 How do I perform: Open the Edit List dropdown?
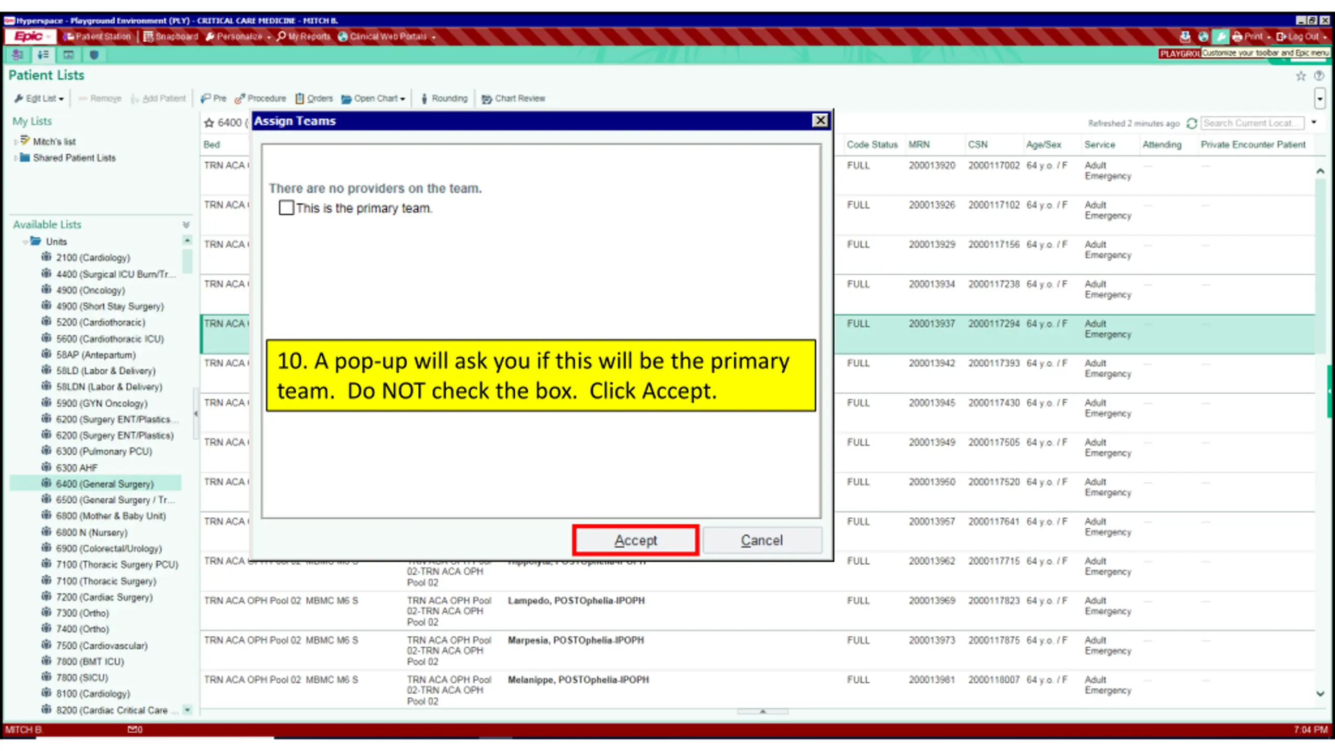click(x=39, y=99)
